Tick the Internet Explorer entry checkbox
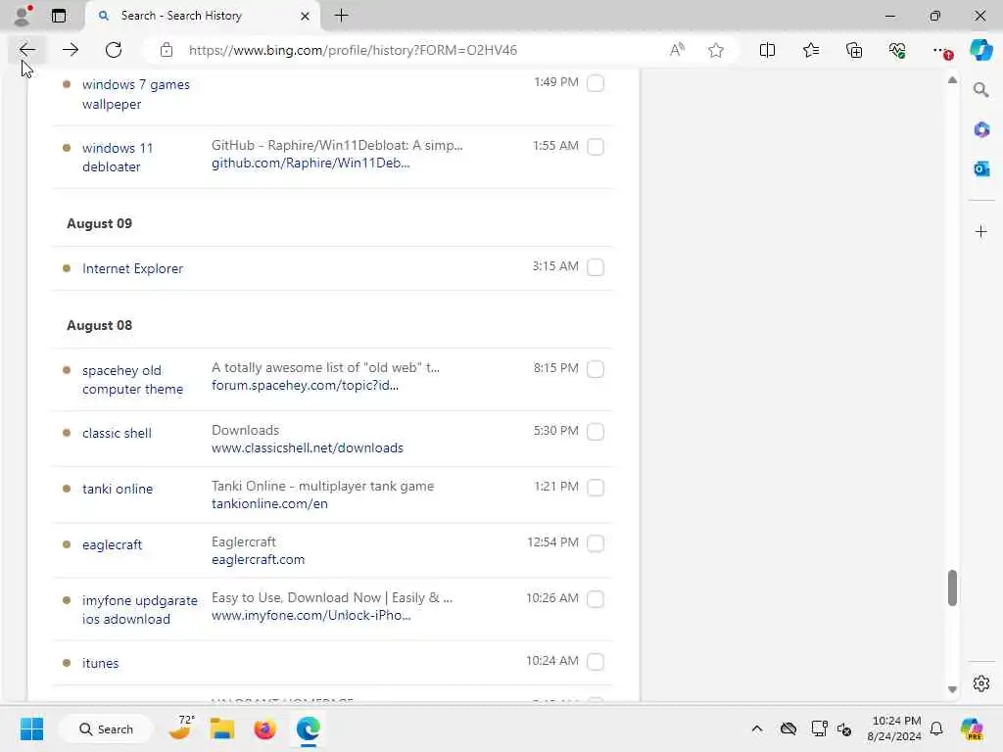The height and width of the screenshot is (752, 1003). 596,267
